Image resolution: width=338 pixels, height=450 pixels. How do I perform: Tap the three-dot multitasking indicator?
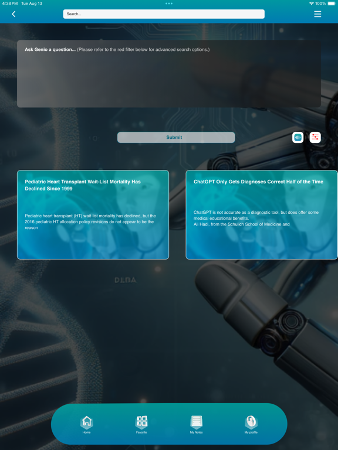click(x=169, y=4)
